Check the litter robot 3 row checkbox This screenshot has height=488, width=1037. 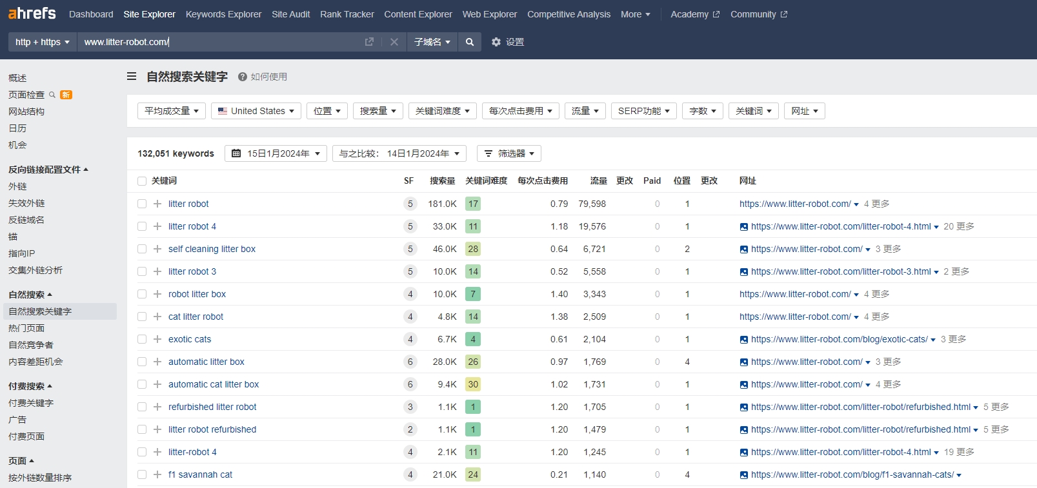(x=142, y=271)
